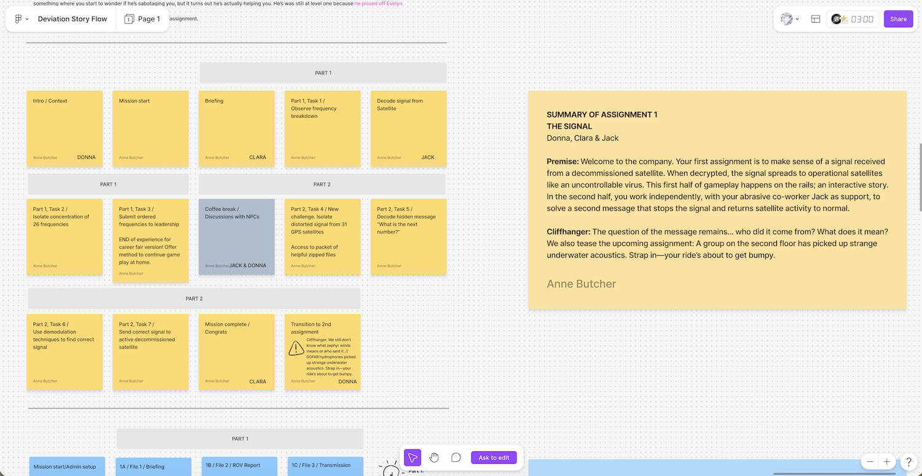Viewport: 922px width, 476px height.
Task: Select the gray Coffee break sticky note
Action: click(x=237, y=237)
